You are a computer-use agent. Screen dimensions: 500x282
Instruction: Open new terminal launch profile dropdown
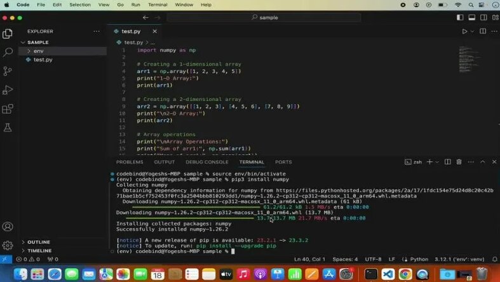click(437, 162)
